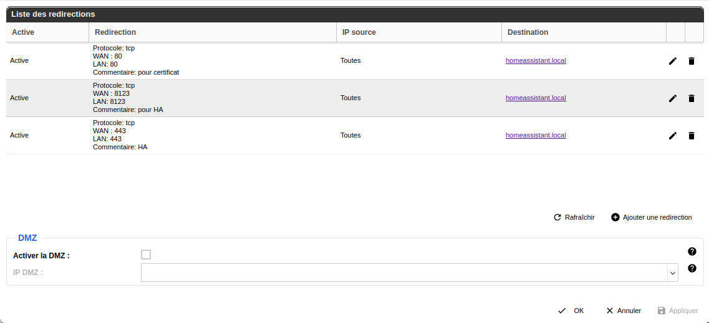Enable the Activer la DMZ checkbox
This screenshot has height=323, width=709.
point(146,255)
